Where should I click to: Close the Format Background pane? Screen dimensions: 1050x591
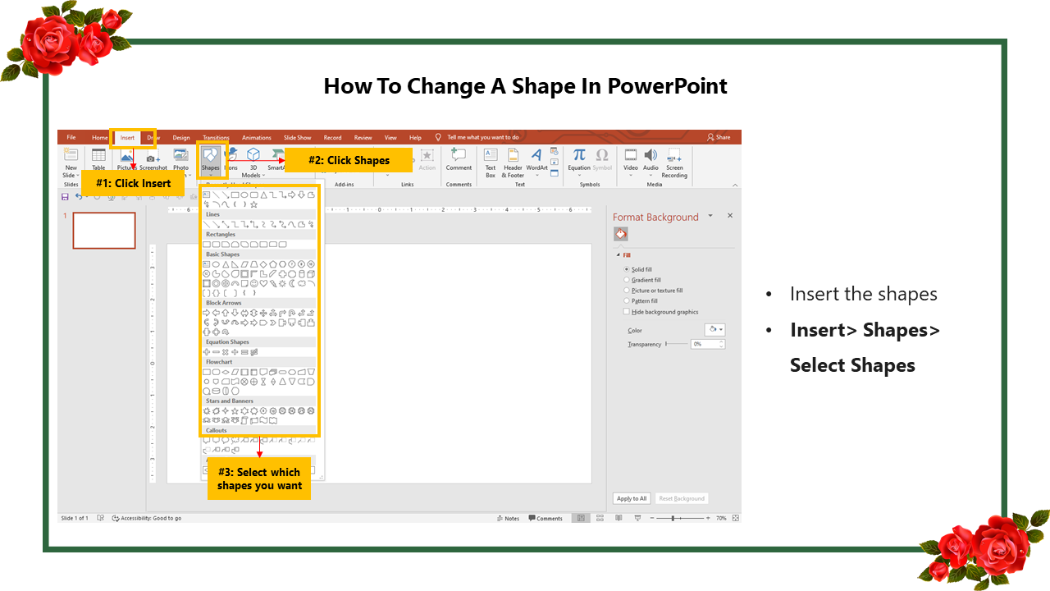(730, 216)
